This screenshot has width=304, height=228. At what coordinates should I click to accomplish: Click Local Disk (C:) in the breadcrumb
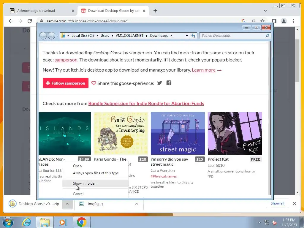83,36
